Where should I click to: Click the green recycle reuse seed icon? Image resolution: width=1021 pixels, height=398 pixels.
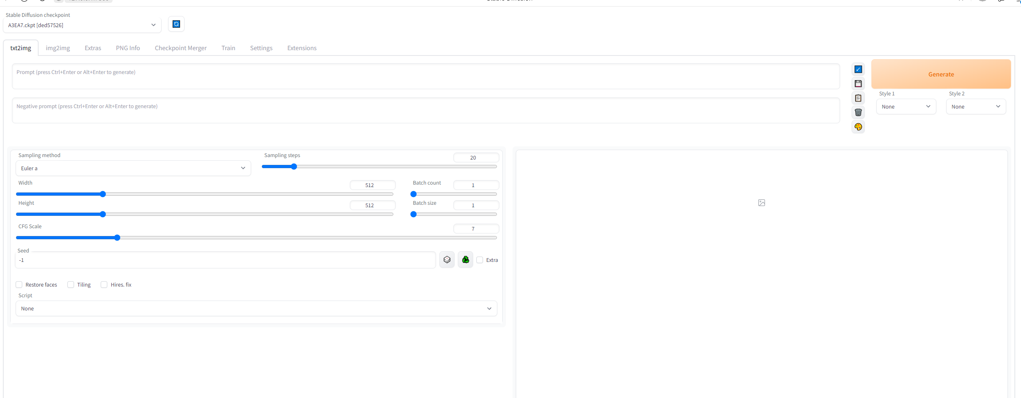465,260
